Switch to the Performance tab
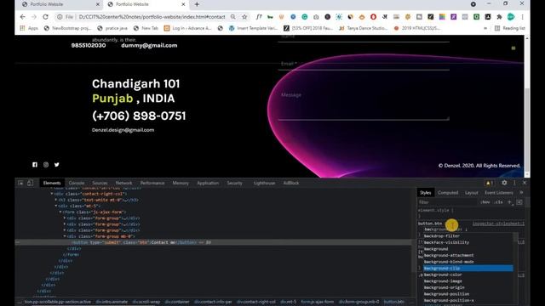 coord(152,183)
